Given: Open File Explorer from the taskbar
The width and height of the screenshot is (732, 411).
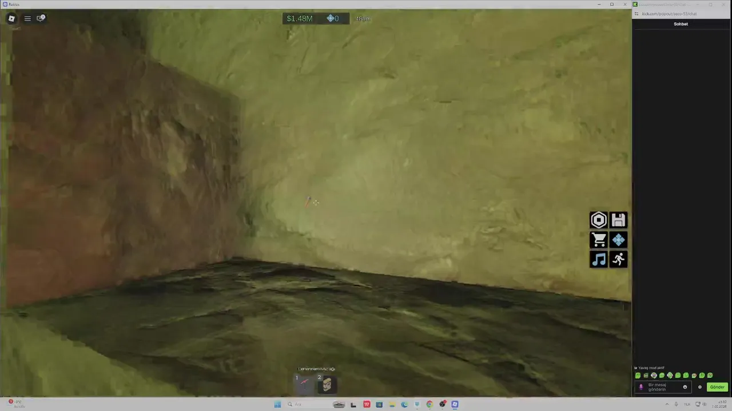Looking at the screenshot, I should tap(392, 404).
